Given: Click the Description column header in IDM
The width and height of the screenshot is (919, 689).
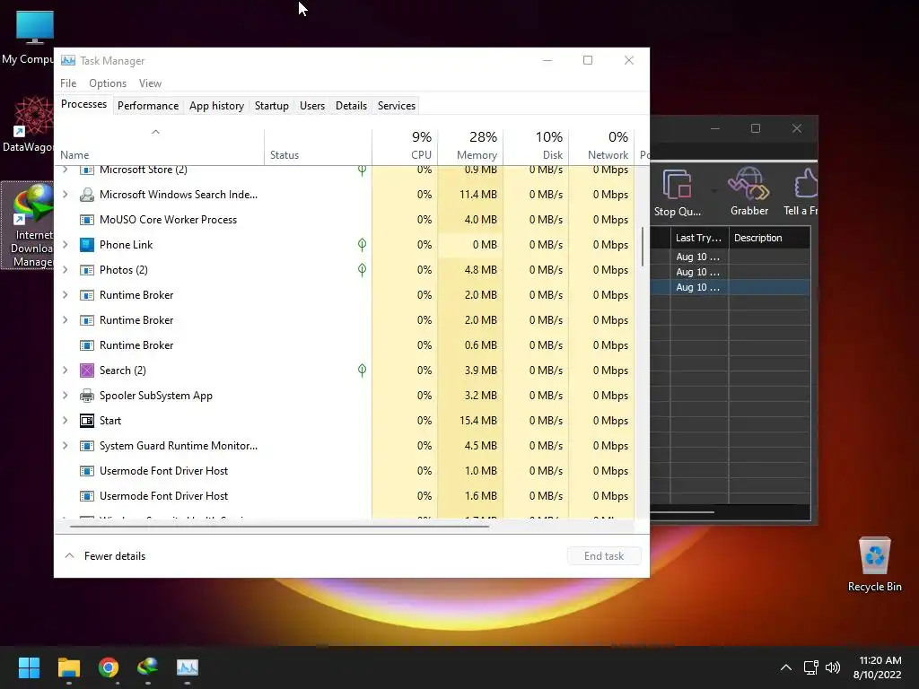Looking at the screenshot, I should 769,238.
